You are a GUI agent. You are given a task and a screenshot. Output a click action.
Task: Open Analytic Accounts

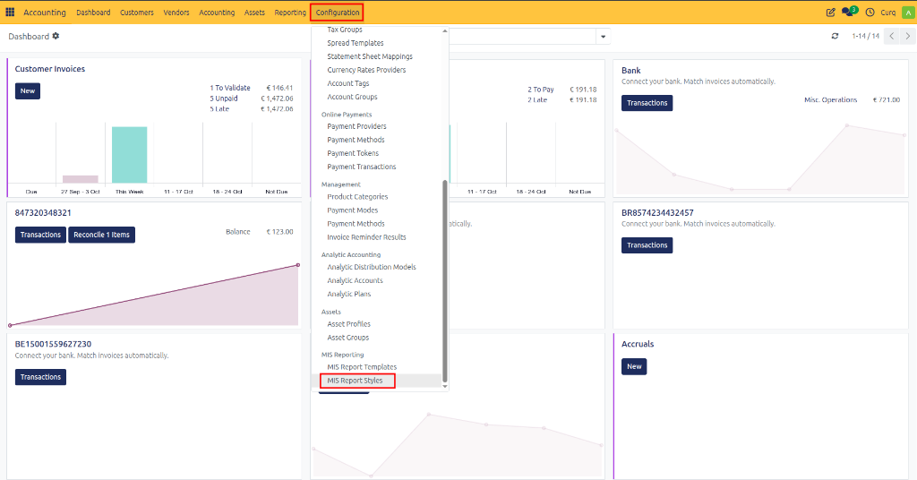[x=355, y=280]
